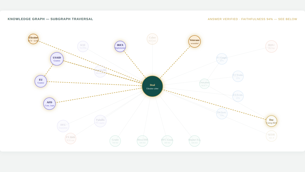The image size is (305, 172).
Task: Click the F4 Syst. 15% node
Action: (x=222, y=114)
